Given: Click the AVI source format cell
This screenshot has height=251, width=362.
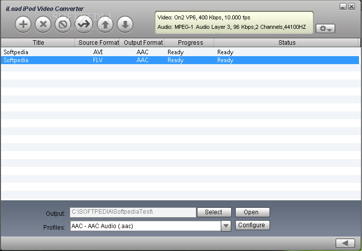Looking at the screenshot, I should pyautogui.click(x=98, y=52).
